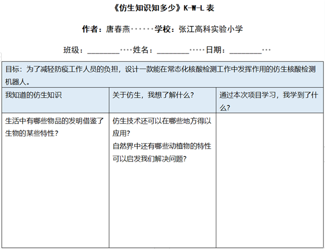Click the 作者： label
Screen dimensions: 325x249
(x=92, y=29)
